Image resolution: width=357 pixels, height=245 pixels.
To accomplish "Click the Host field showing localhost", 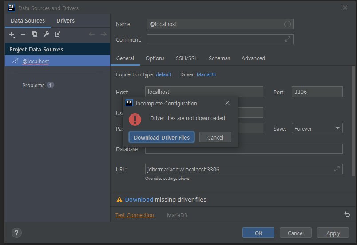I will [204, 92].
